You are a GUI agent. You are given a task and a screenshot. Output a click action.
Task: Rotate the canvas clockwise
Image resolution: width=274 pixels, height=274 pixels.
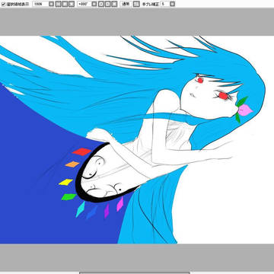tap(107, 4)
